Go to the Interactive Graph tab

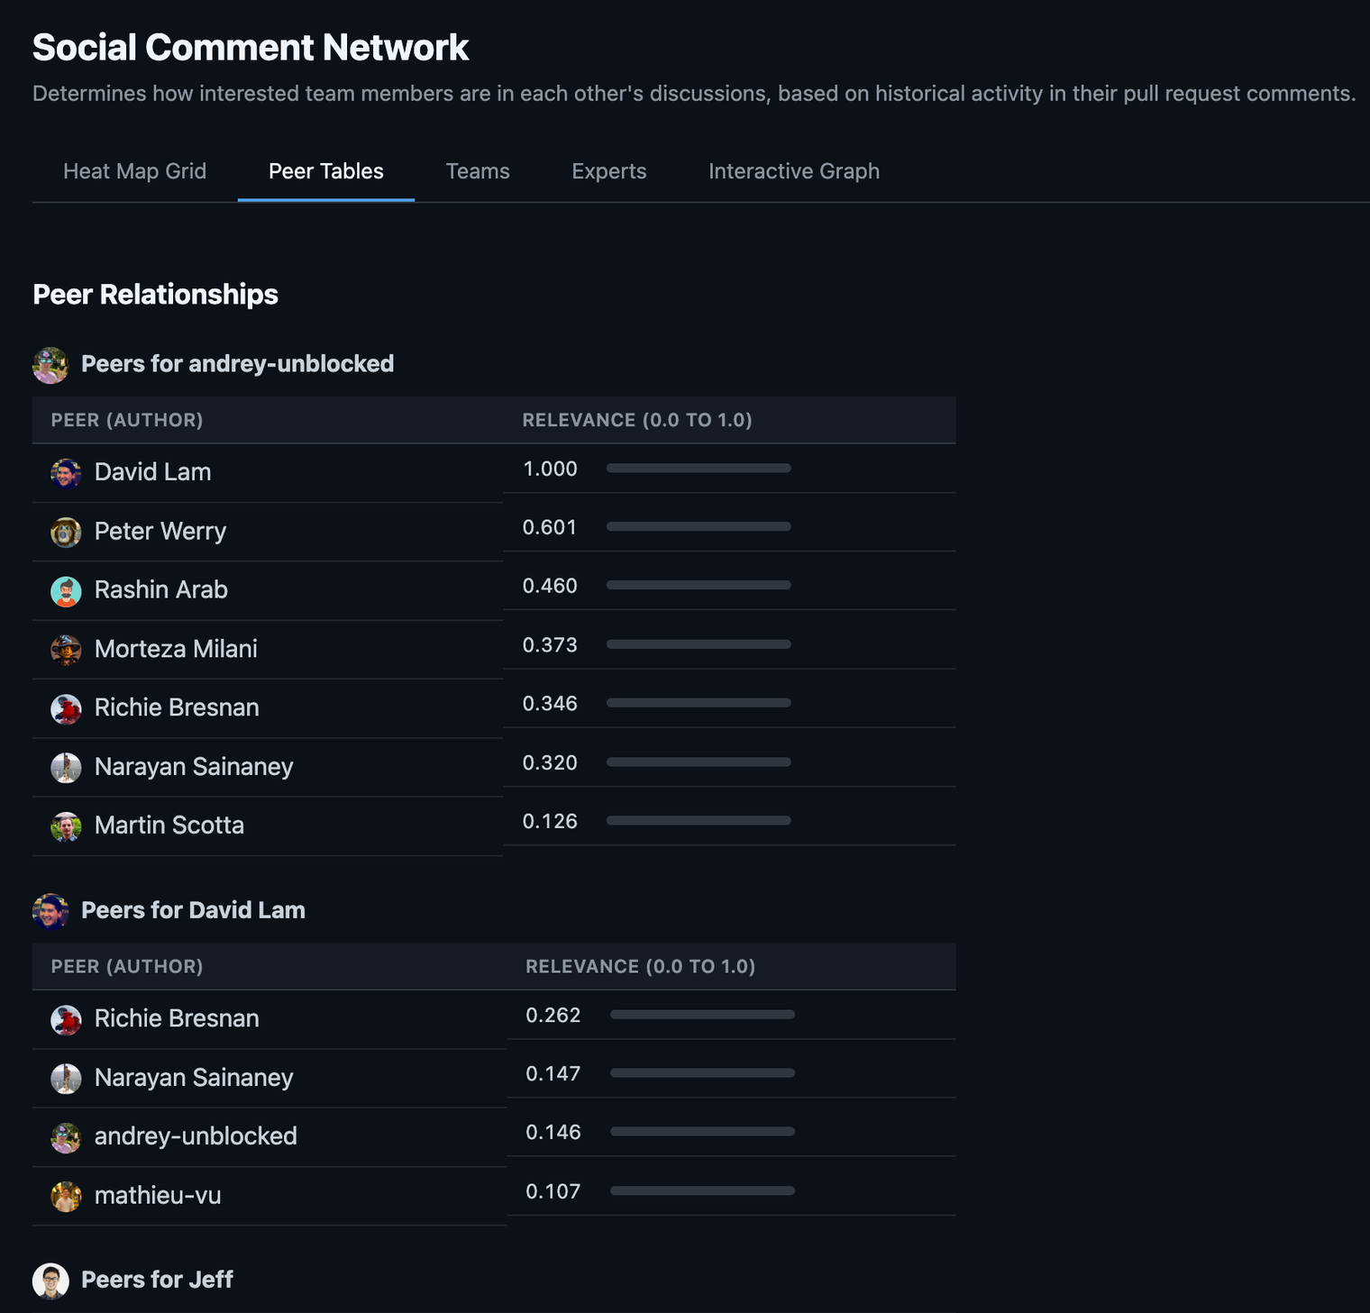coord(793,171)
